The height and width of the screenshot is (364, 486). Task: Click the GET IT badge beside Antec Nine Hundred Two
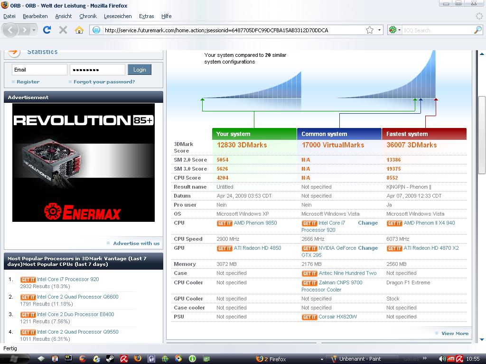click(x=309, y=273)
